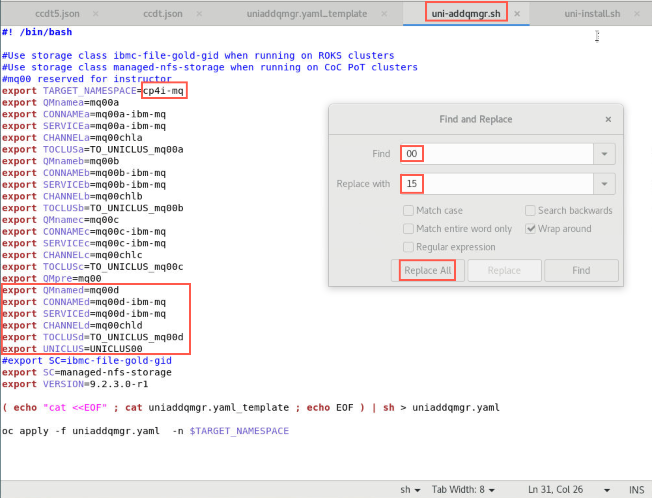Click the CONNAMEa=mq00a-ibm-mq line

pyautogui.click(x=84, y=114)
